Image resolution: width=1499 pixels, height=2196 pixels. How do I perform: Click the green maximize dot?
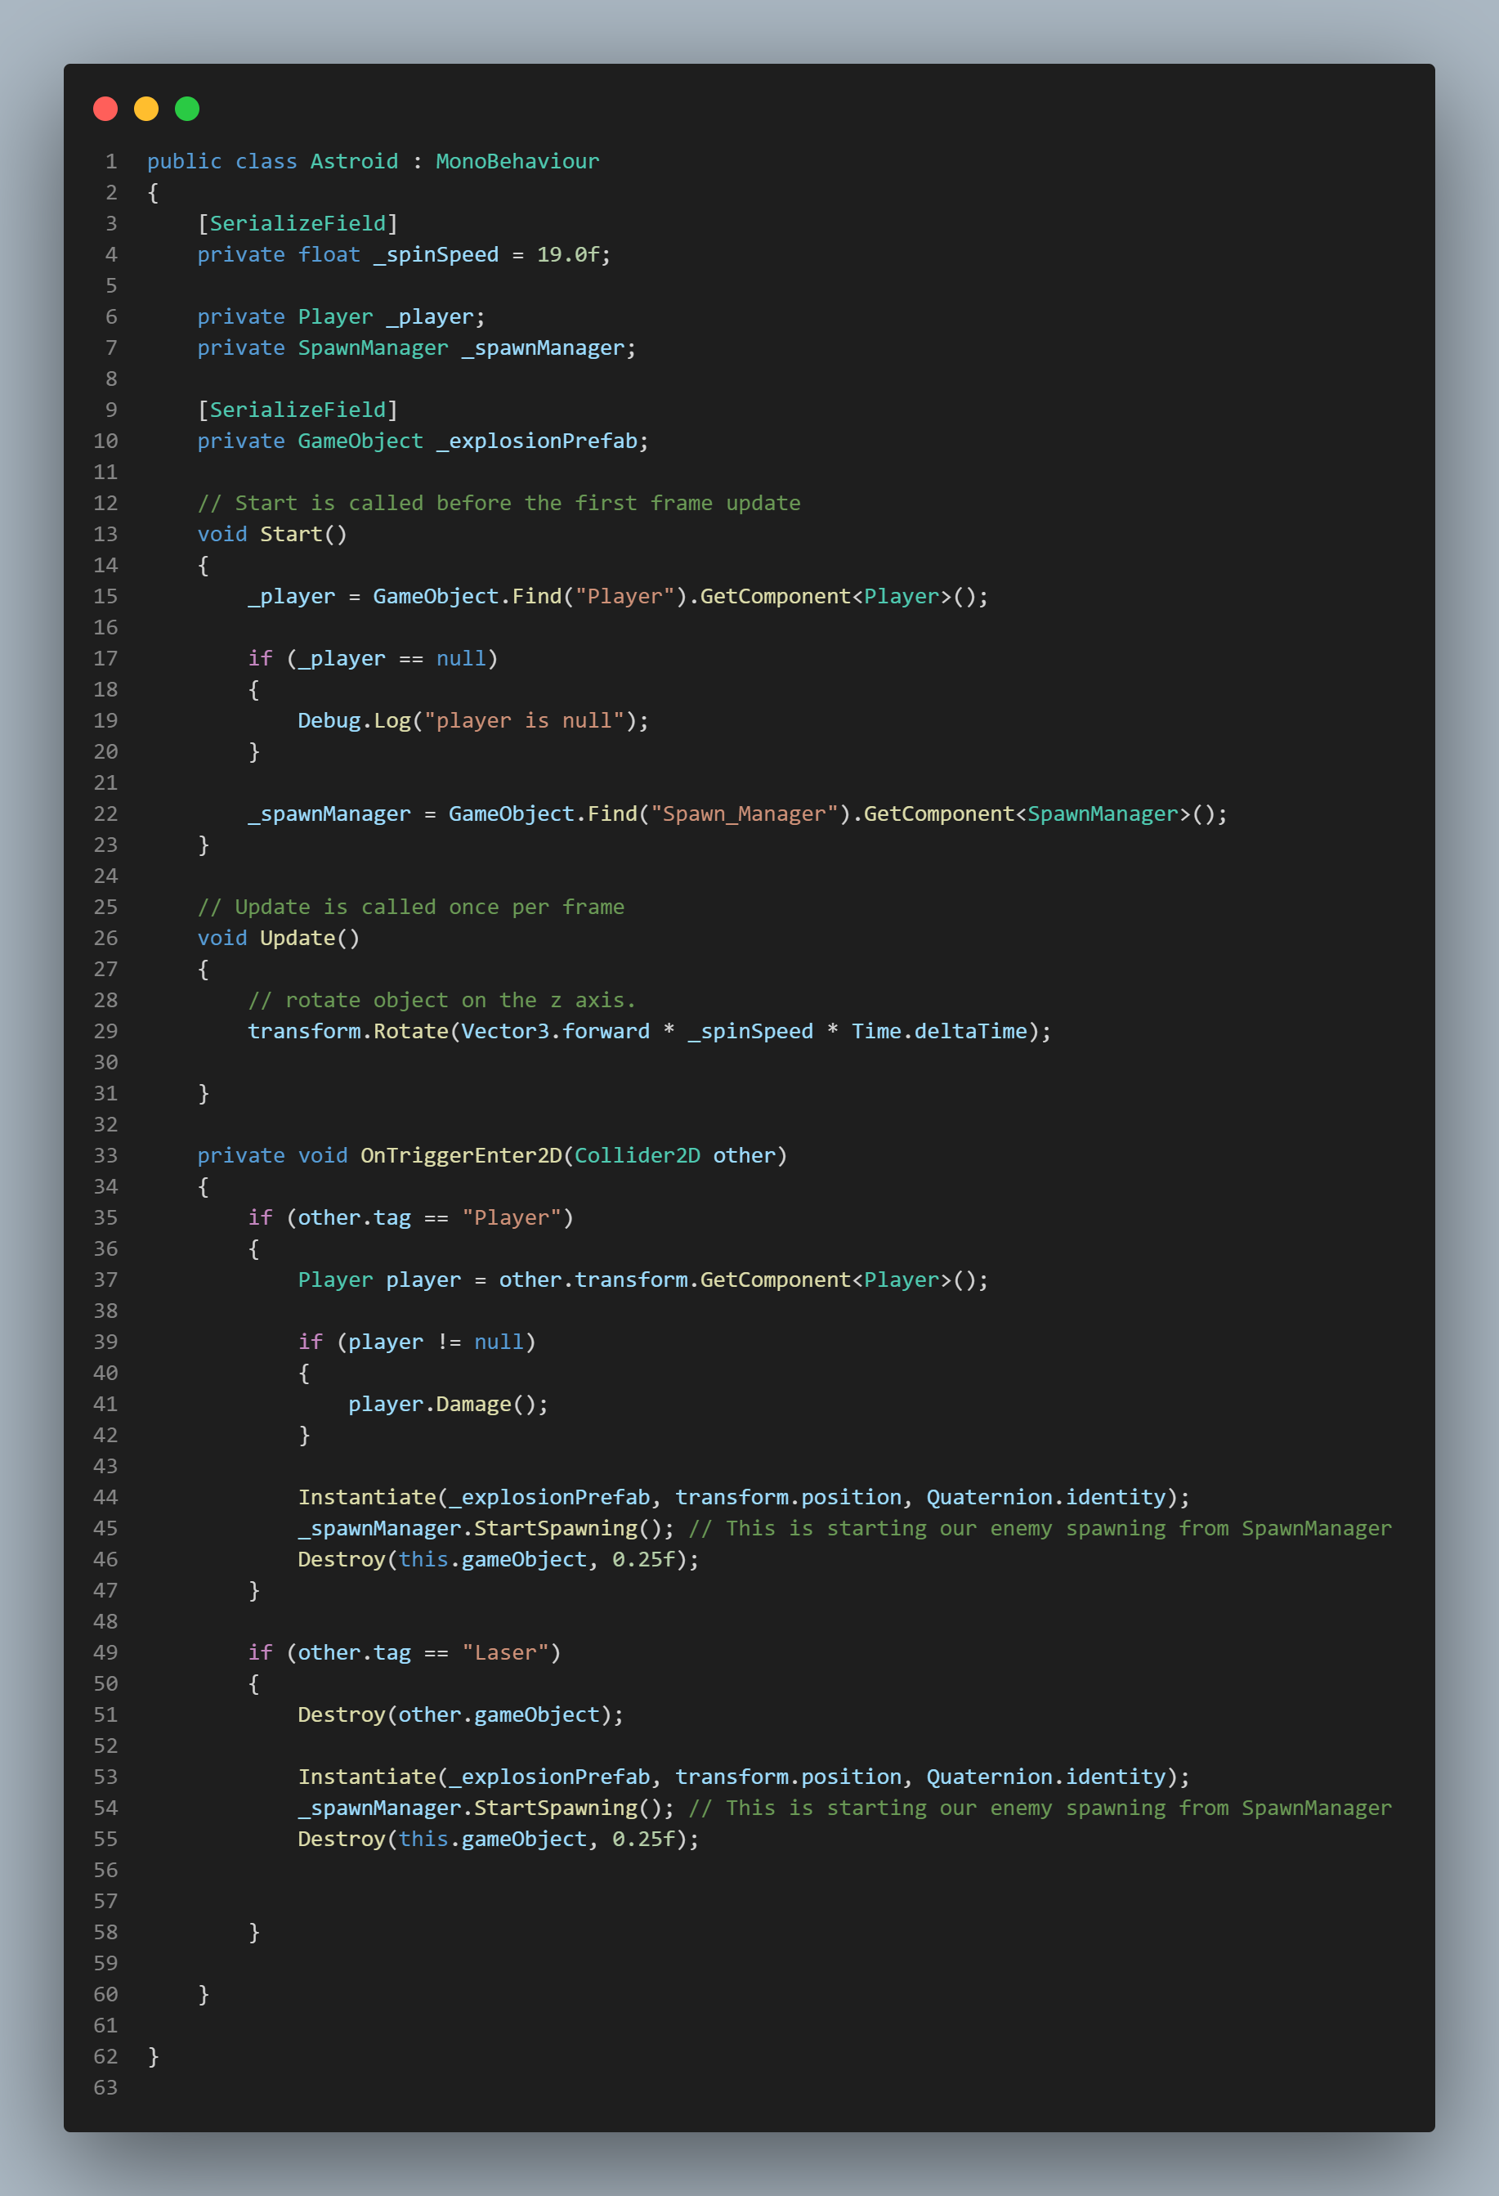pyautogui.click(x=187, y=109)
